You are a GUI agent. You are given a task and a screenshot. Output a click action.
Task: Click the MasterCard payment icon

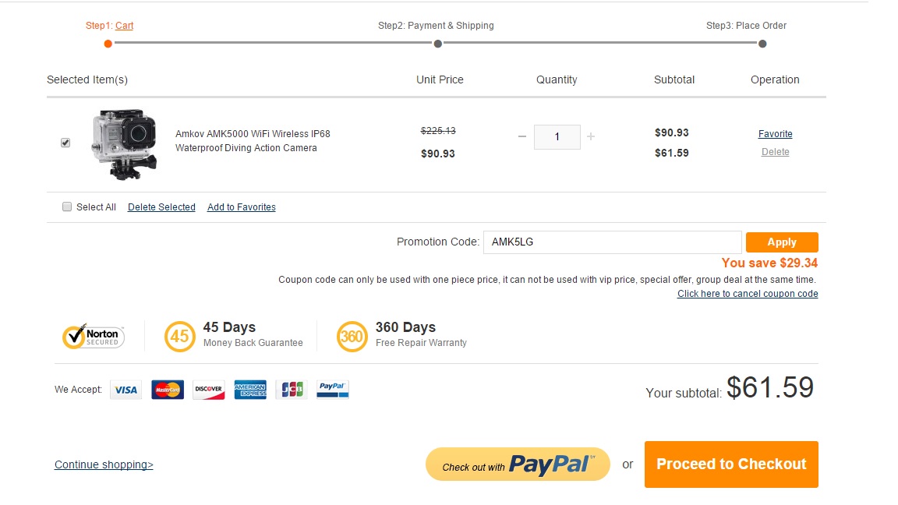pos(168,390)
